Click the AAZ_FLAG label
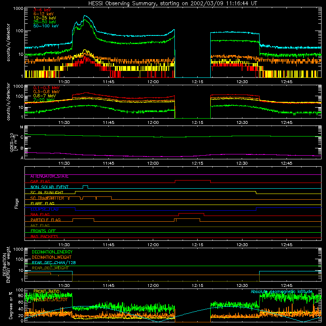Image resolution: width=326 pixels, height=326 pixels. pyautogui.click(x=40, y=226)
